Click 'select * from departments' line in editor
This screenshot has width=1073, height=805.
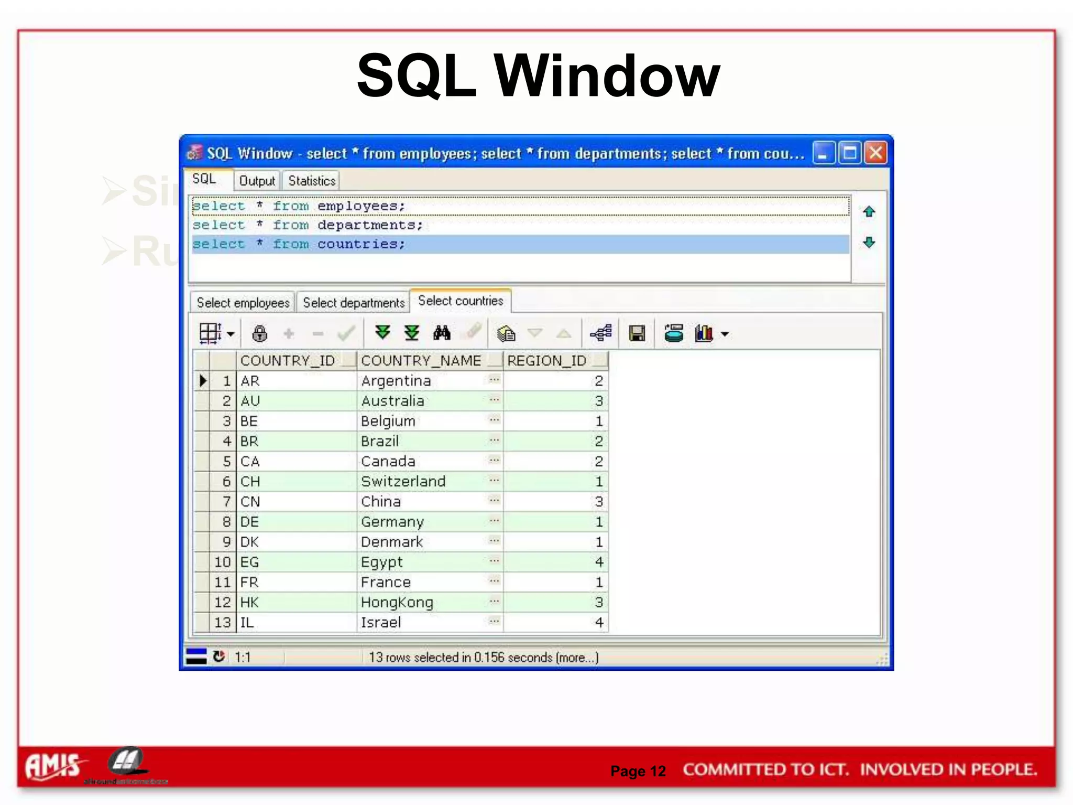[x=308, y=225]
